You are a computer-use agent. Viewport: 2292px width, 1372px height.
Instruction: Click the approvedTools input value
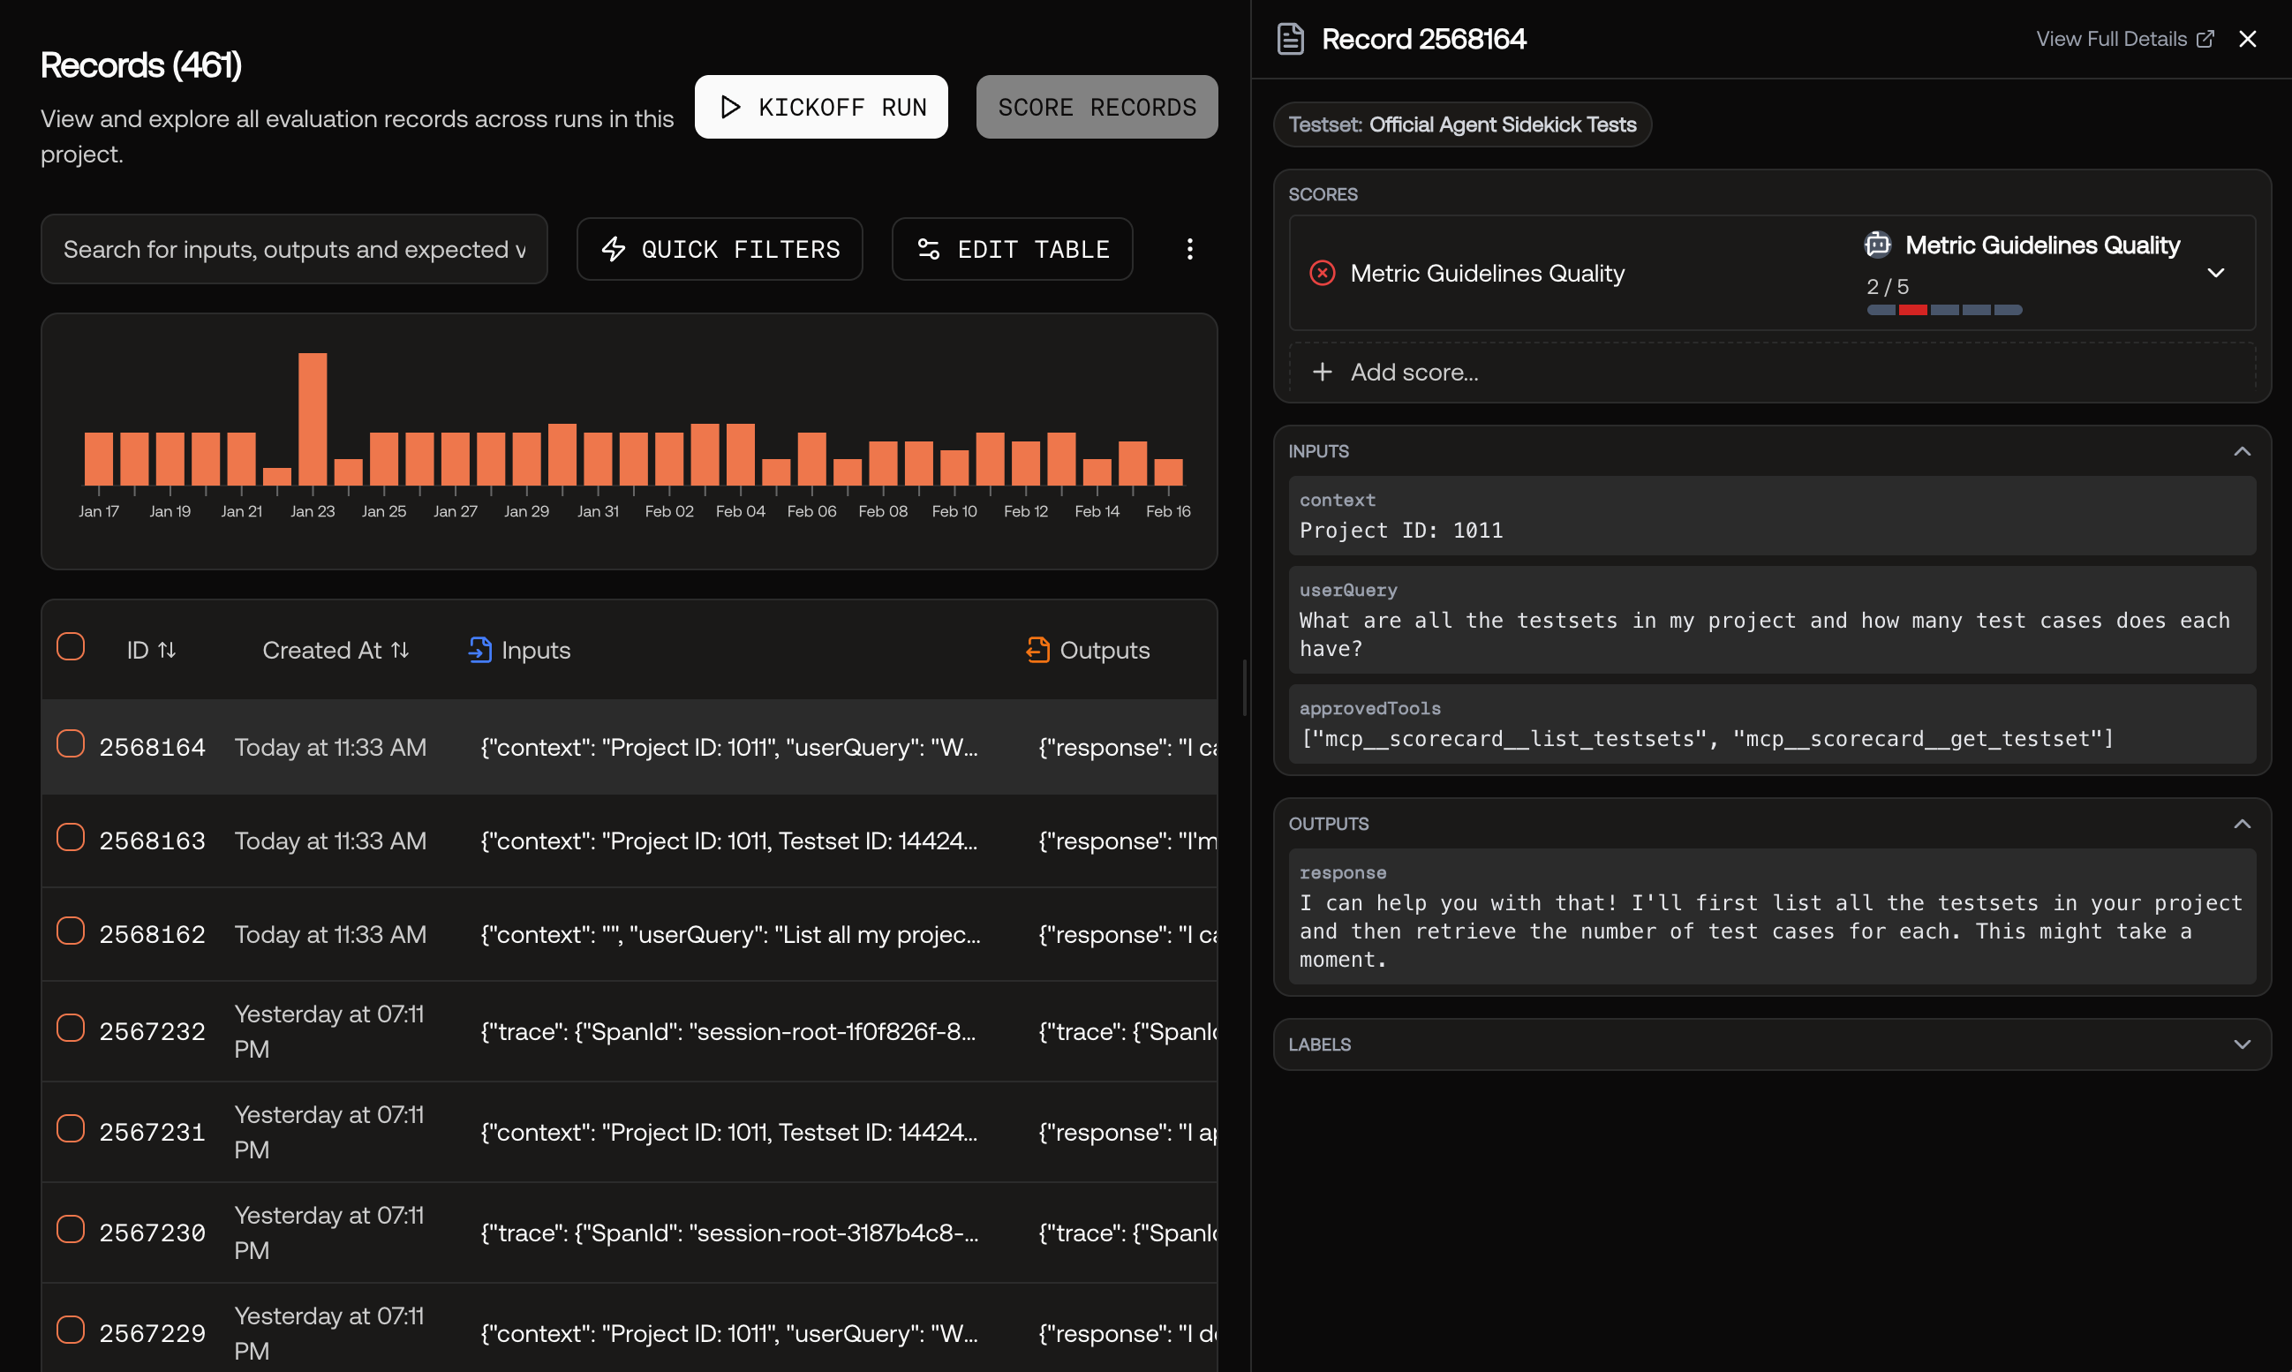click(x=1706, y=739)
